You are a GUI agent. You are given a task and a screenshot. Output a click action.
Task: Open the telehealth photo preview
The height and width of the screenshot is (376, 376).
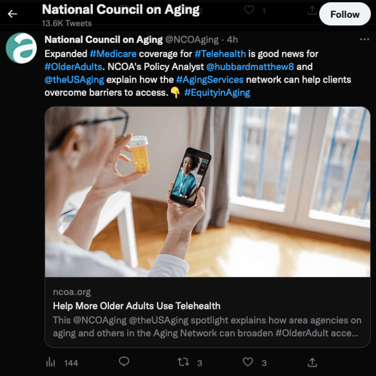207,192
